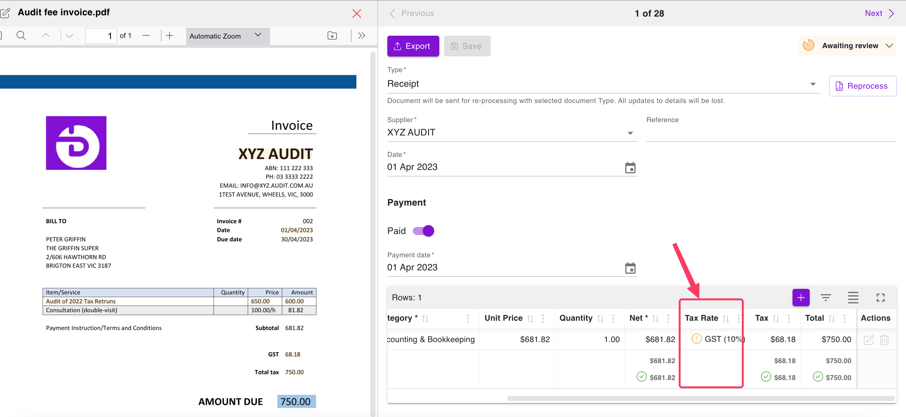Edit the Accounting & Bookkeeping row
The height and width of the screenshot is (417, 906).
click(868, 340)
